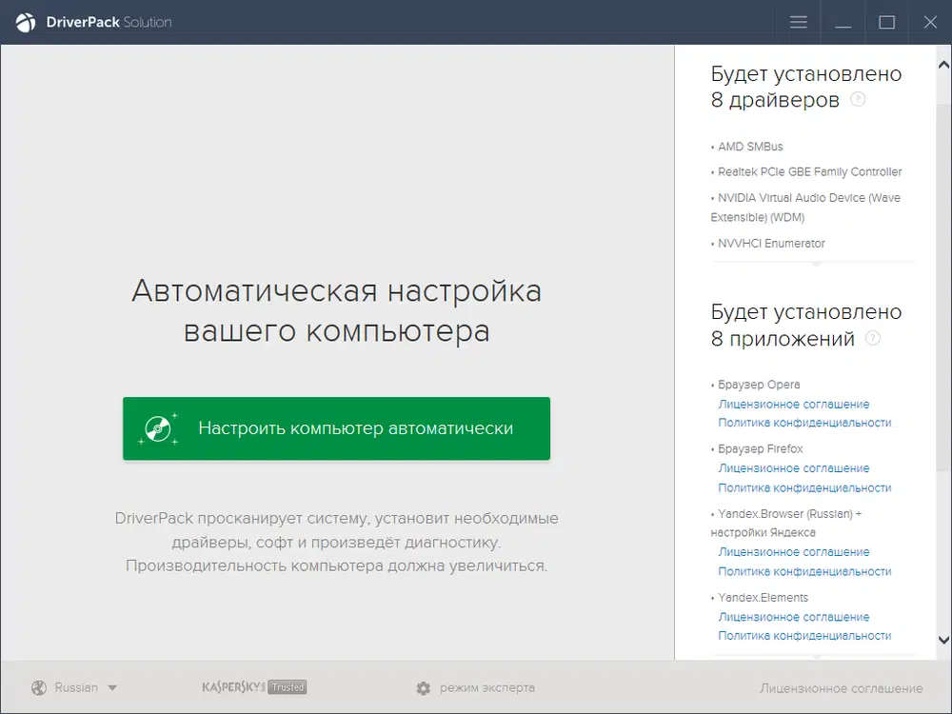The image size is (952, 714).
Task: Click the sidebar scrollbar thumb
Action: (x=943, y=287)
